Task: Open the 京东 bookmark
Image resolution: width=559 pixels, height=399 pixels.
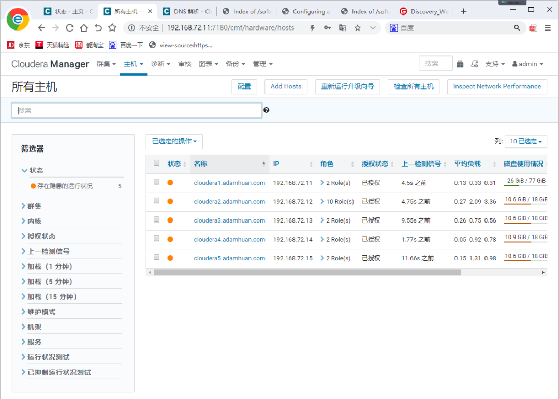Action: [x=19, y=45]
